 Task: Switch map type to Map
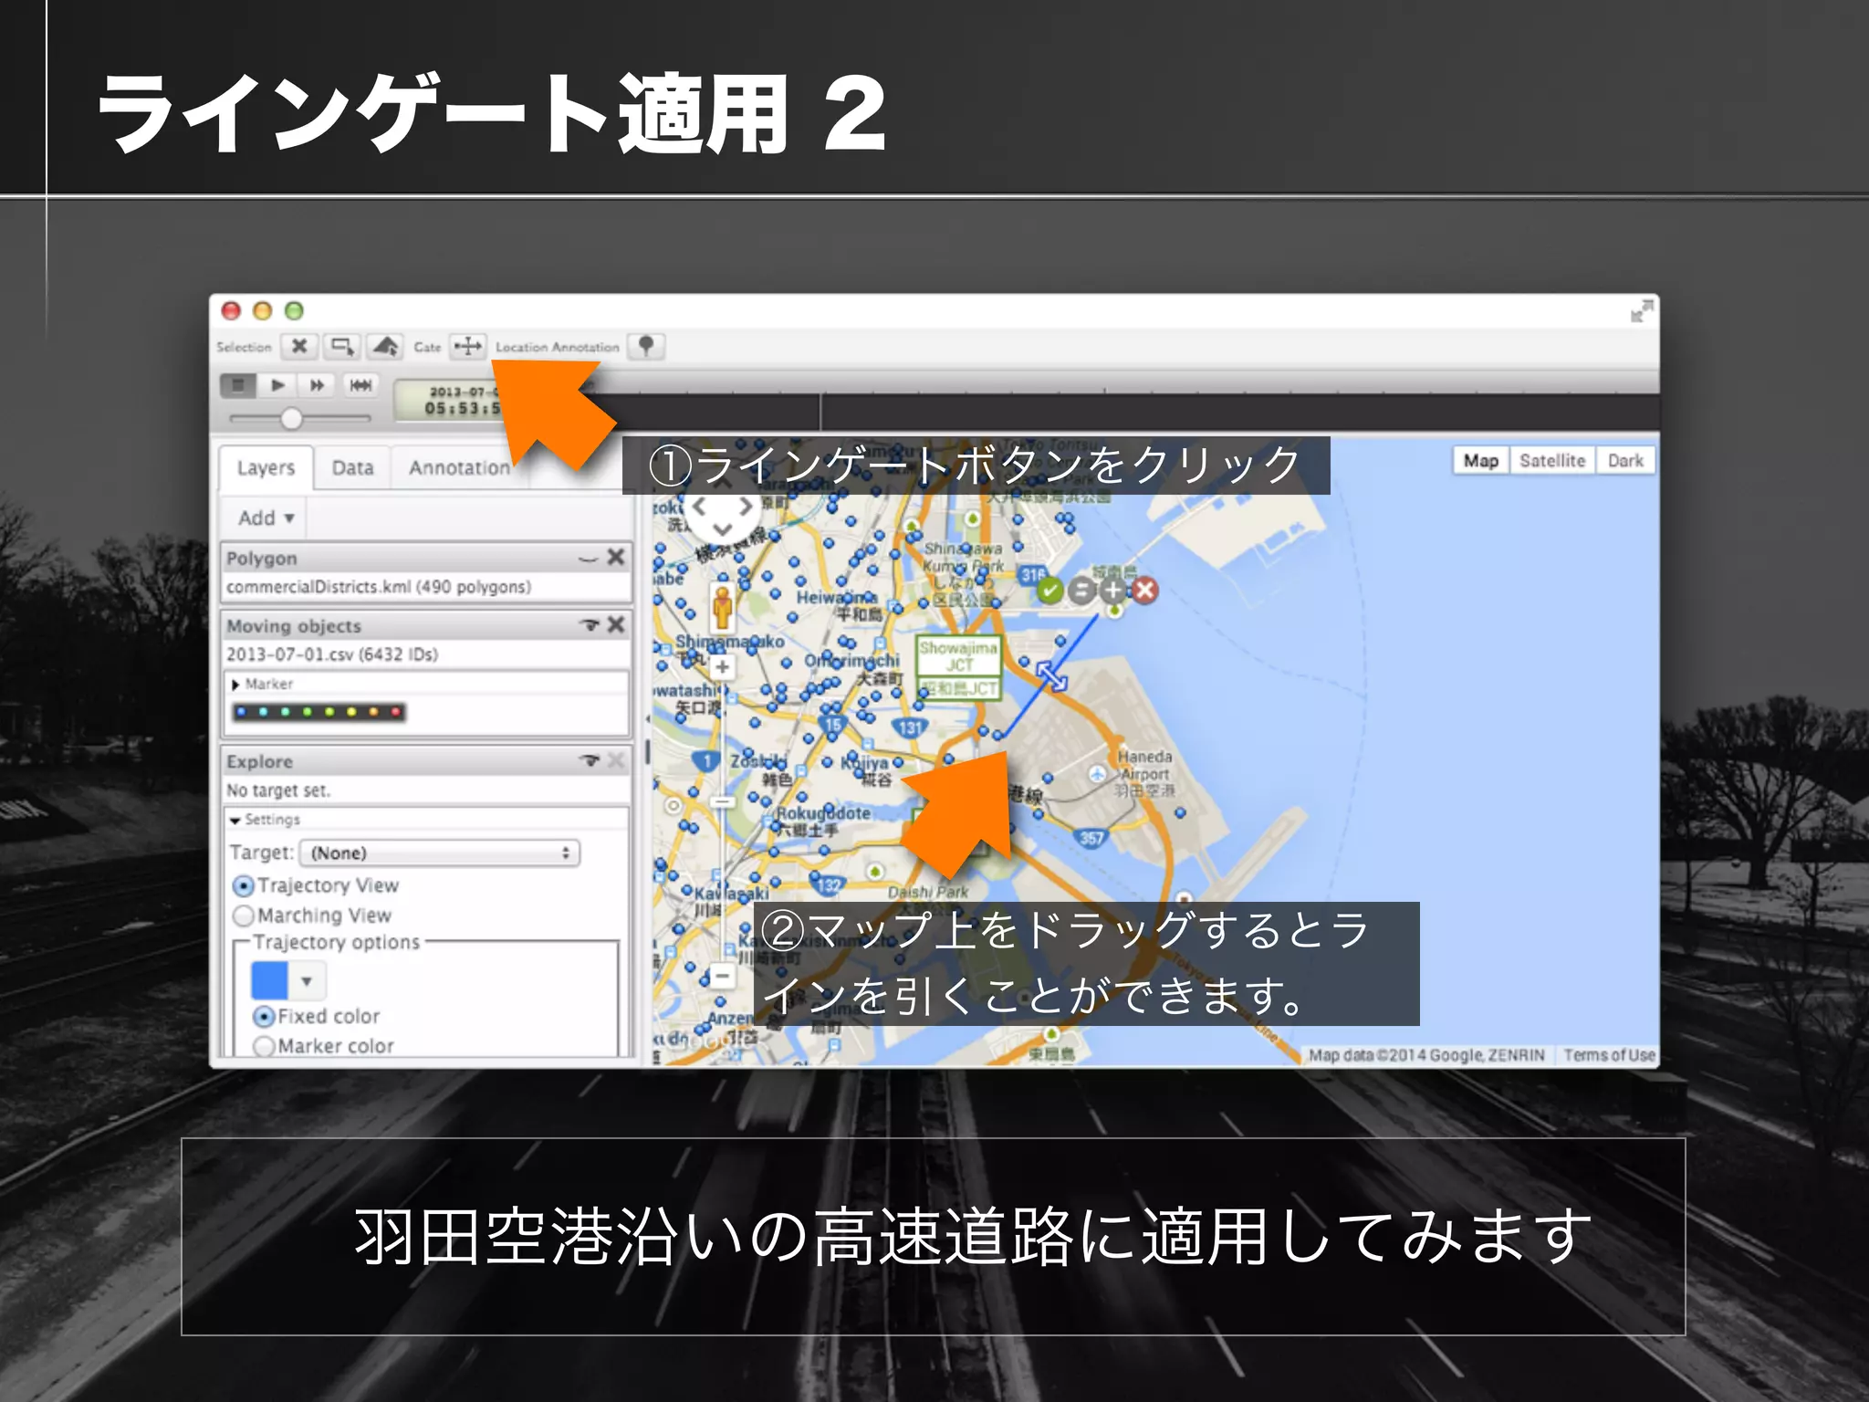coord(1481,461)
